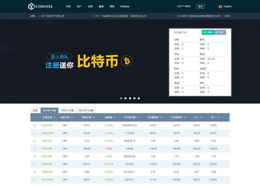Click the bitcoin coin icon in banner
The height and width of the screenshot is (186, 260).
coord(127,61)
